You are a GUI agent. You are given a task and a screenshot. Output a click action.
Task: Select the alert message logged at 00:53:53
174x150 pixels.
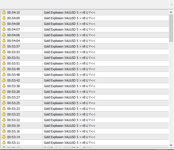tap(70, 52)
